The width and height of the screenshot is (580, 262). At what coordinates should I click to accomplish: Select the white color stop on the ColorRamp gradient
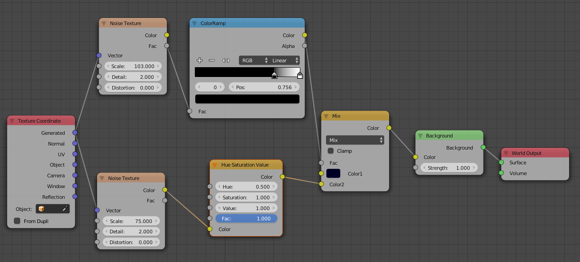click(300, 75)
